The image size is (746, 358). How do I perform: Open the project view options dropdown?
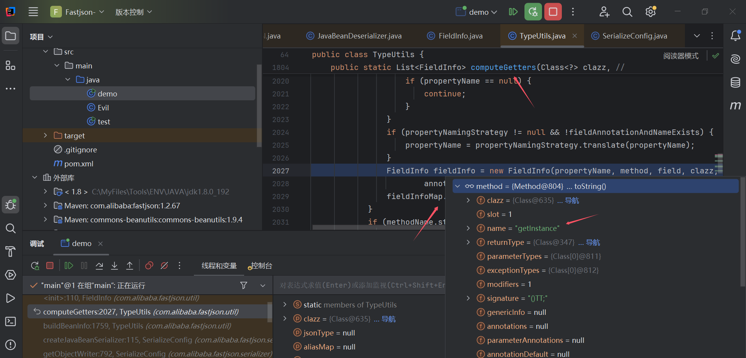41,37
